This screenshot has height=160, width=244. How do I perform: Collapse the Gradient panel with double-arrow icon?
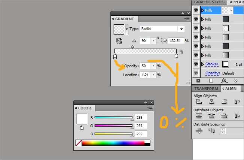(x=183, y=13)
